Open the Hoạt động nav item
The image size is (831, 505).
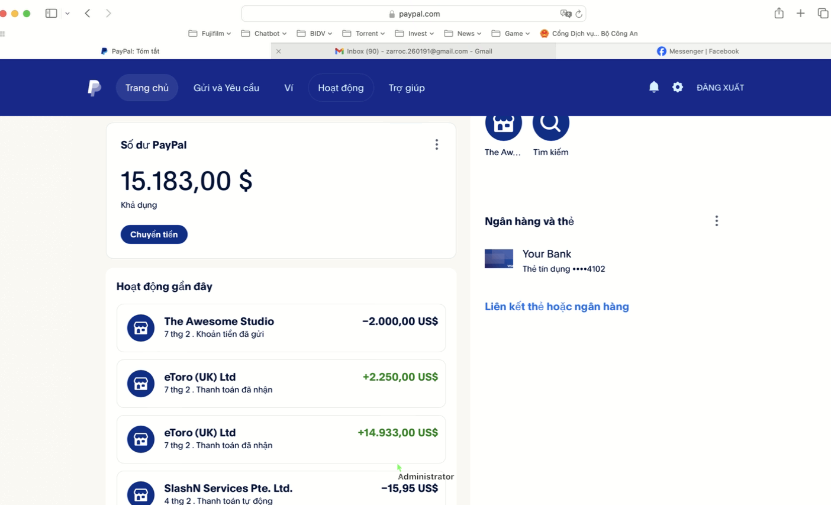[x=341, y=88]
